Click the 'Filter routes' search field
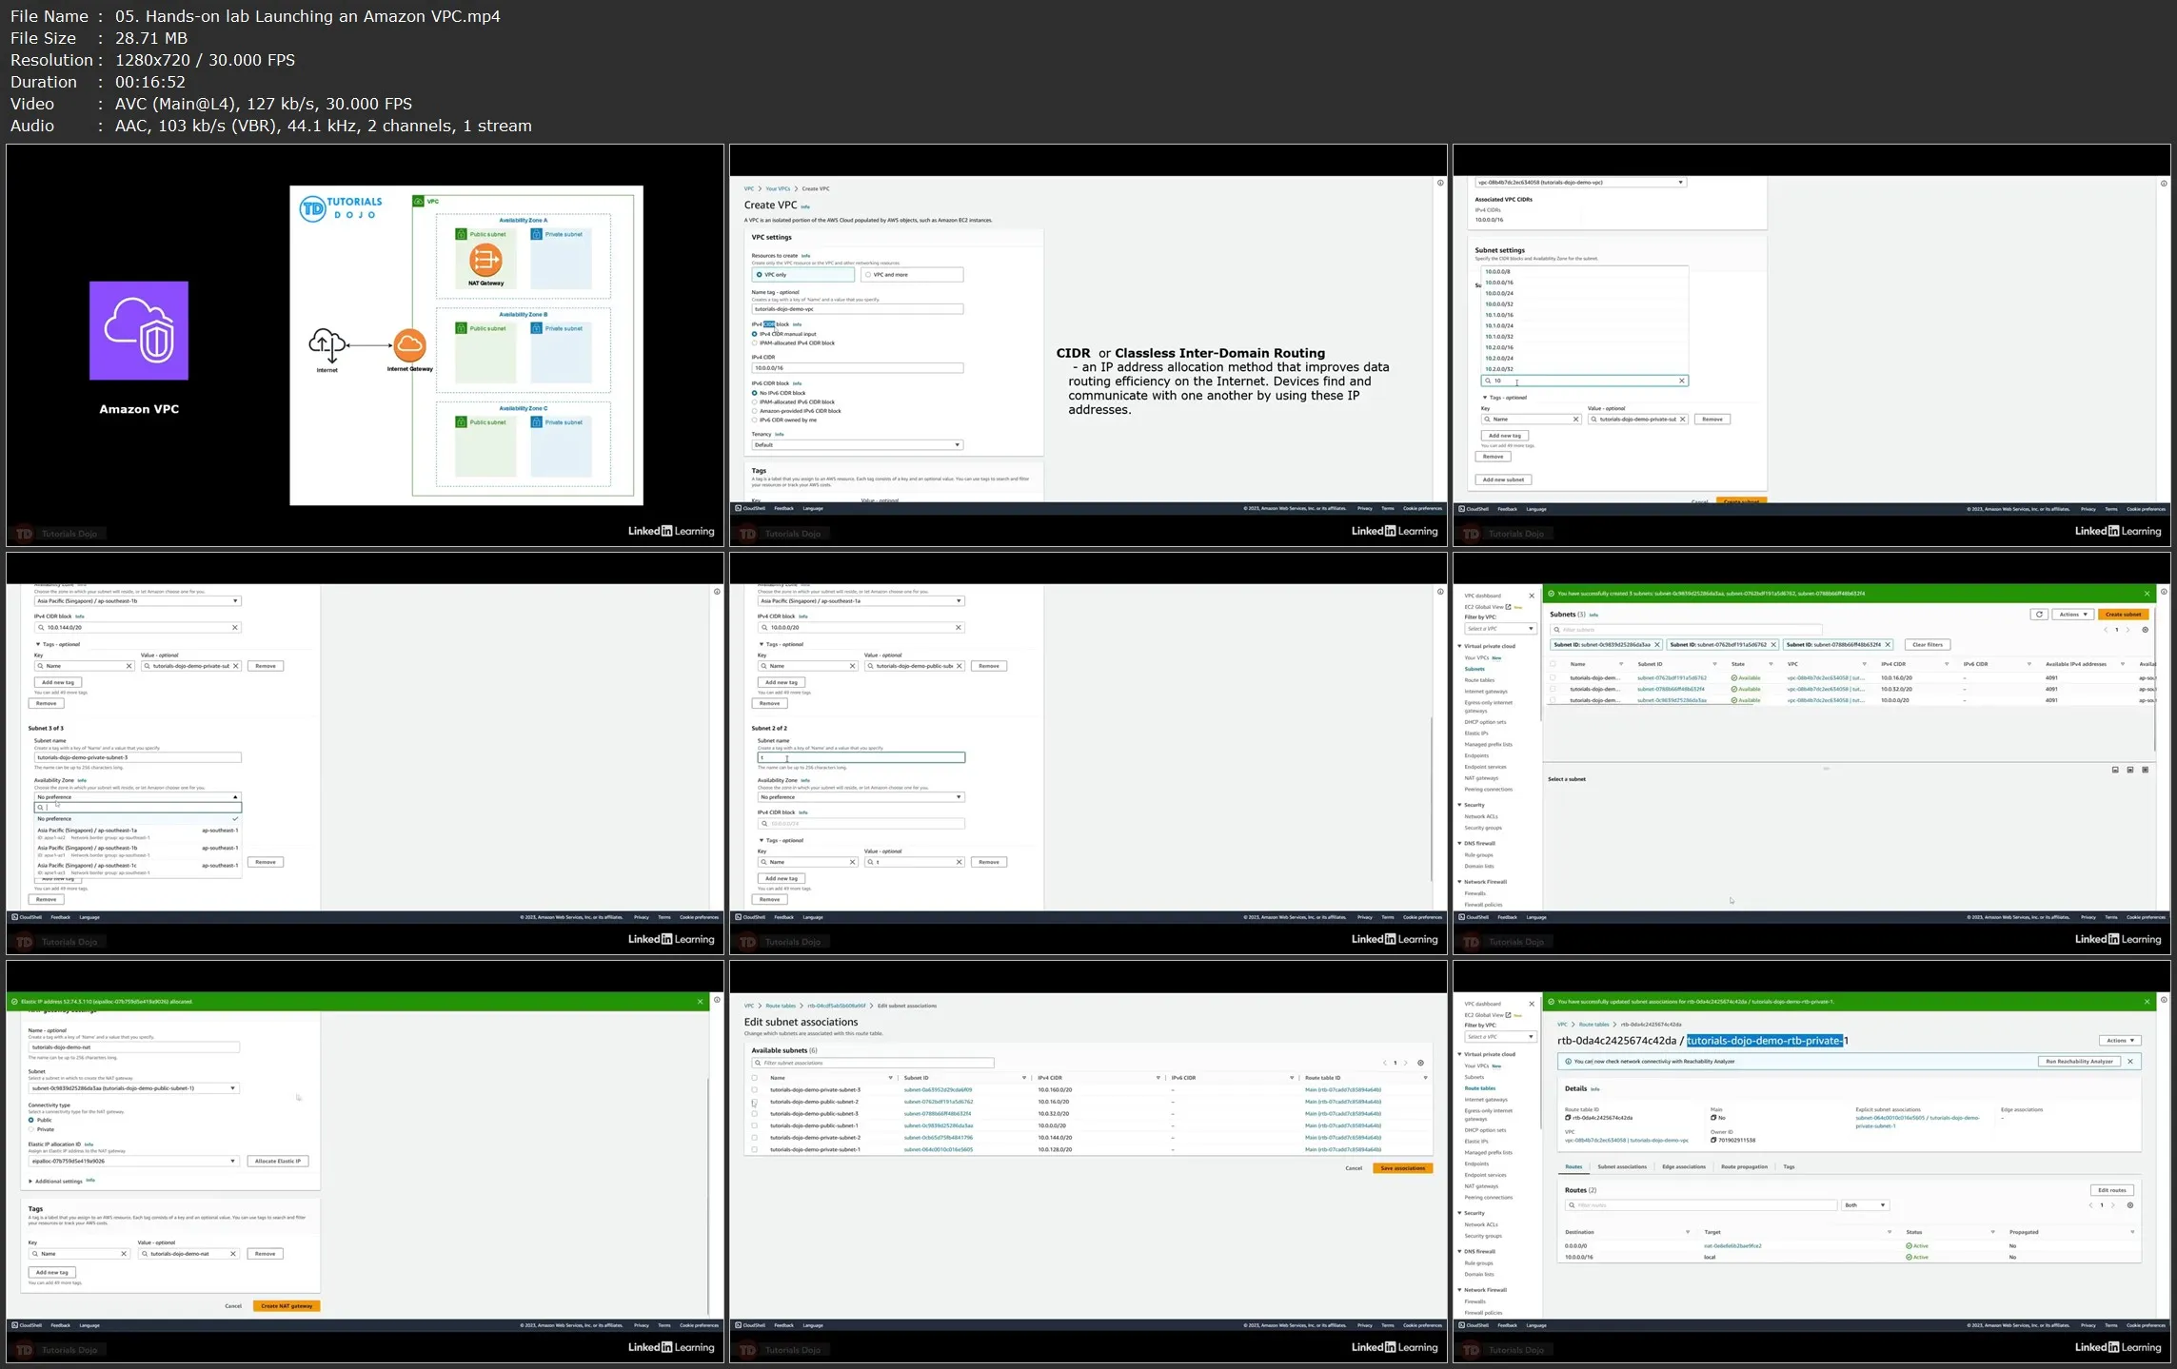2177x1369 pixels. [1701, 1205]
